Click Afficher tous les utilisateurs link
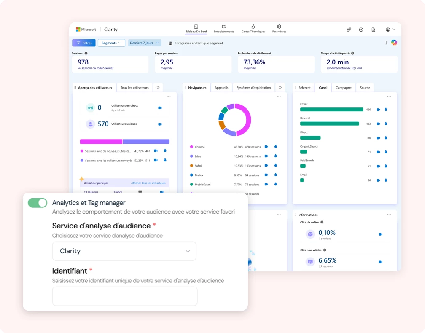Screen dimensions: 425x333 click(148, 183)
